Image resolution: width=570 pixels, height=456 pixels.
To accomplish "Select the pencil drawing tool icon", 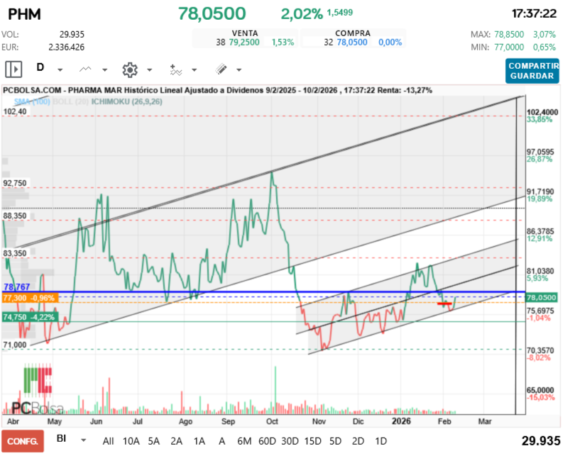I will pos(221,69).
